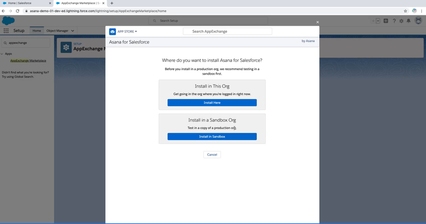This screenshot has width=426, height=224.
Task: Close the AppExchange Marketplace browser tab
Action: coord(103,3)
